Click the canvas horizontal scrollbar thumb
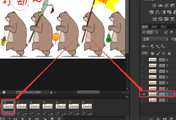Screen dimensions: 176x120 point(88,92)
